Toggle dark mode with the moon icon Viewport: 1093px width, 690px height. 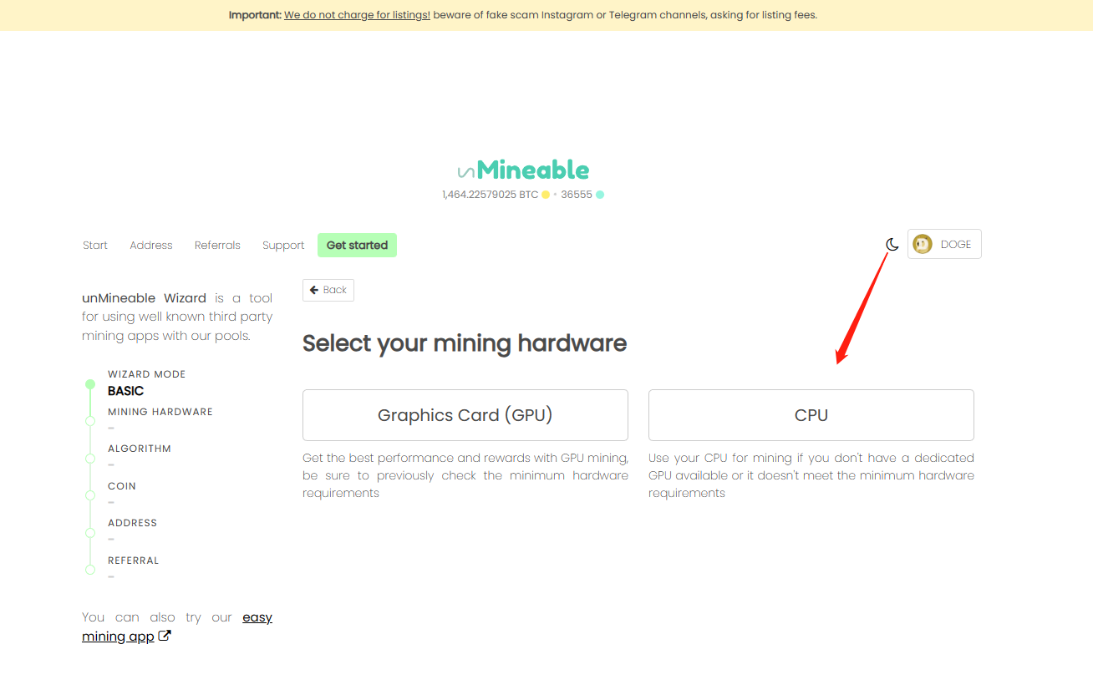pos(892,245)
